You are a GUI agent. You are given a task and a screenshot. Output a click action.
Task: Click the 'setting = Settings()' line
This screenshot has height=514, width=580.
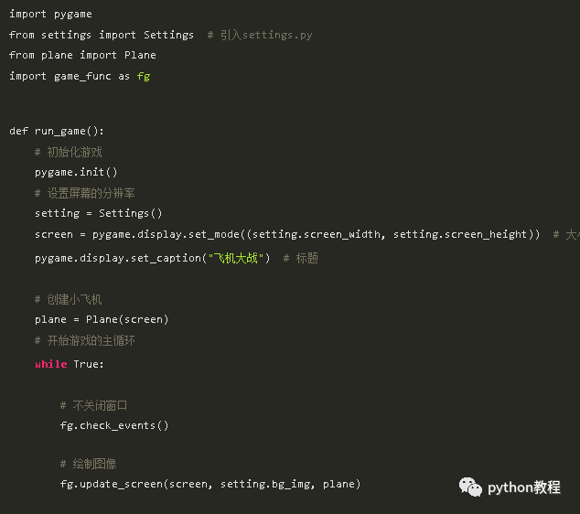pos(98,213)
